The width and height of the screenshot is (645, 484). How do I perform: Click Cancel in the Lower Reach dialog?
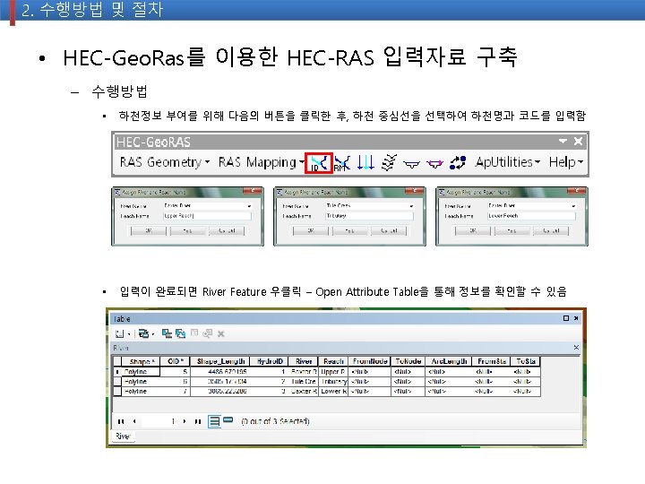click(551, 231)
